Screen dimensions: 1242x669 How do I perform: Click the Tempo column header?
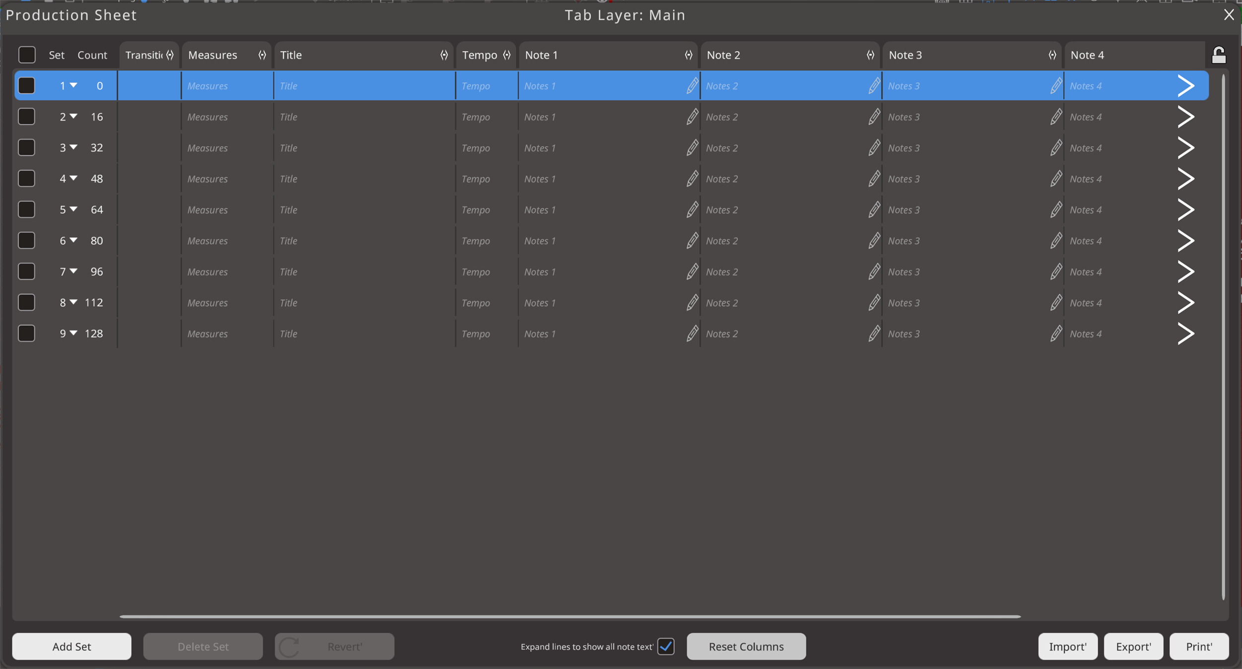[x=479, y=55]
